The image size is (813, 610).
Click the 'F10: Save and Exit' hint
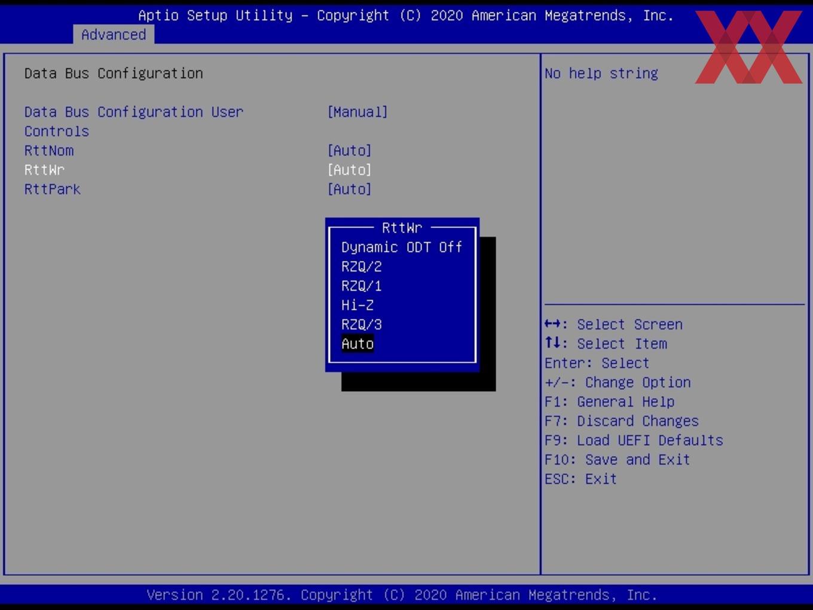pyautogui.click(x=617, y=459)
